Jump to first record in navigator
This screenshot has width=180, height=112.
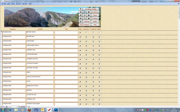[x=7, y=107]
